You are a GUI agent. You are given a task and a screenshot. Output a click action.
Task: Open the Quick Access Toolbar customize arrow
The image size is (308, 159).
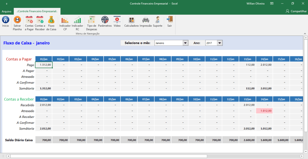click(x=7, y=4)
